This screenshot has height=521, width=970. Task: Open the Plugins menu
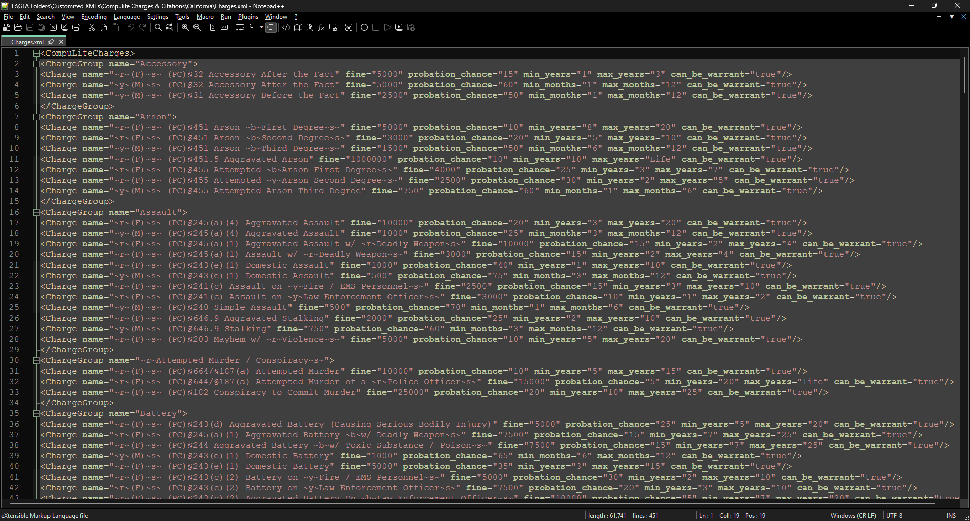(x=248, y=17)
